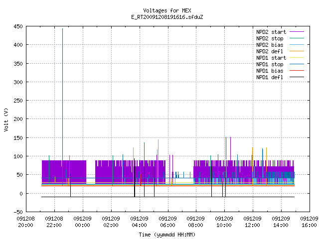Click the '091209 04:00' time tick label
The height and width of the screenshot is (239, 319).
coord(139,222)
